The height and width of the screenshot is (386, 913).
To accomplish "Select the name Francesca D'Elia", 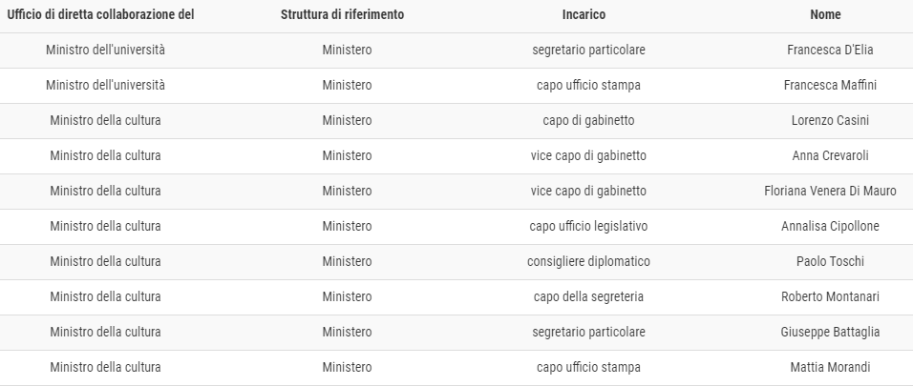I will [830, 50].
